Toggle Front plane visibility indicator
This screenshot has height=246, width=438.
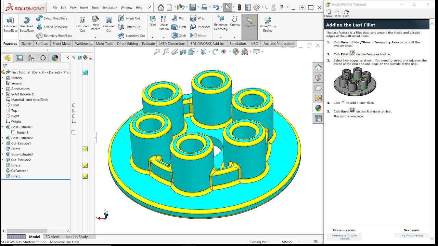[x=74, y=105]
